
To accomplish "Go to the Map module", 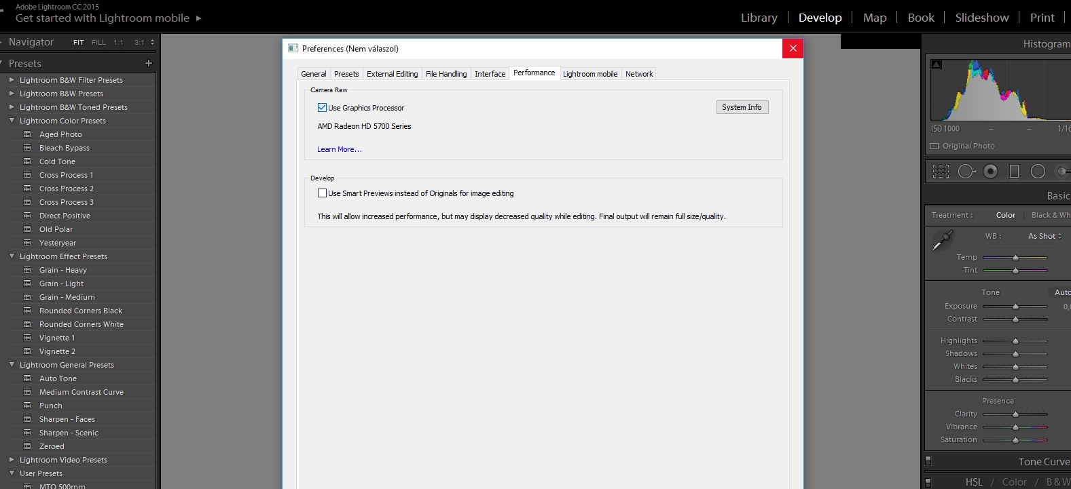I will (875, 18).
